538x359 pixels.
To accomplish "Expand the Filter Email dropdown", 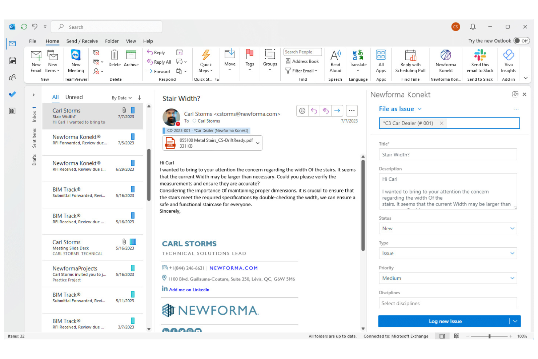I will click(x=301, y=71).
